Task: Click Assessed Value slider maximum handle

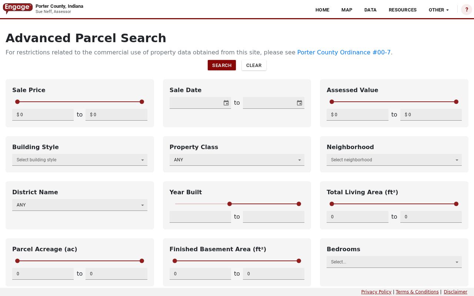Action: coord(456,102)
